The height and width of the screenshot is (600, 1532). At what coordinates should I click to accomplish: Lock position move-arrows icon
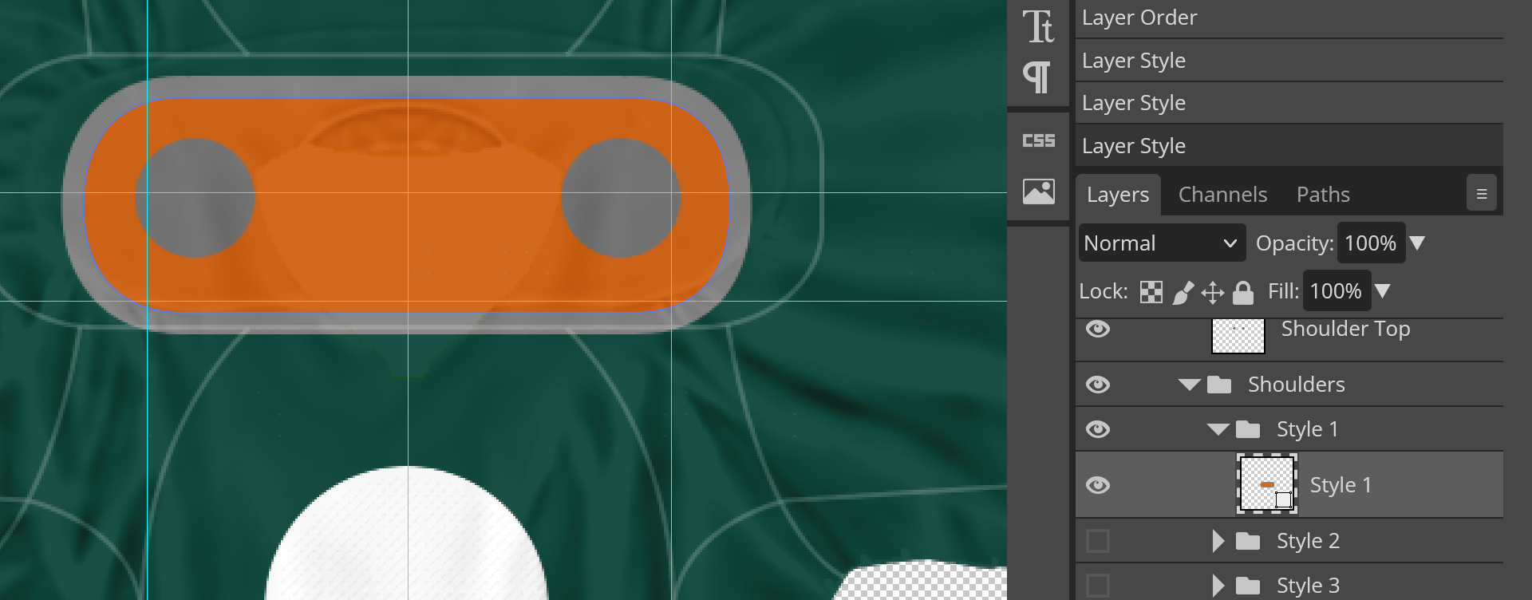[x=1212, y=292]
